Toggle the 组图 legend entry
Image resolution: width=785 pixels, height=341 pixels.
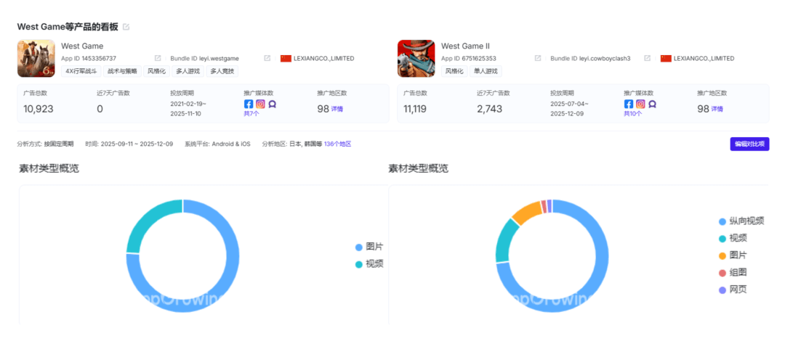tap(733, 273)
